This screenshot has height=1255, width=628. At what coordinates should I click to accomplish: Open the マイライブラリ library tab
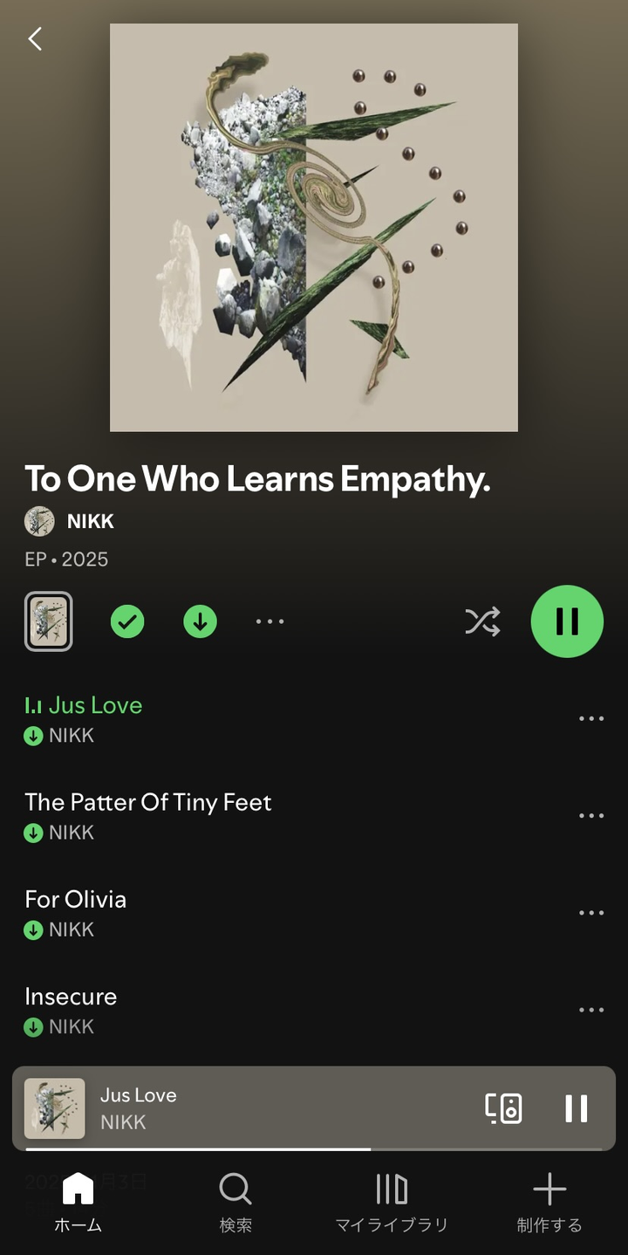pos(392,1202)
